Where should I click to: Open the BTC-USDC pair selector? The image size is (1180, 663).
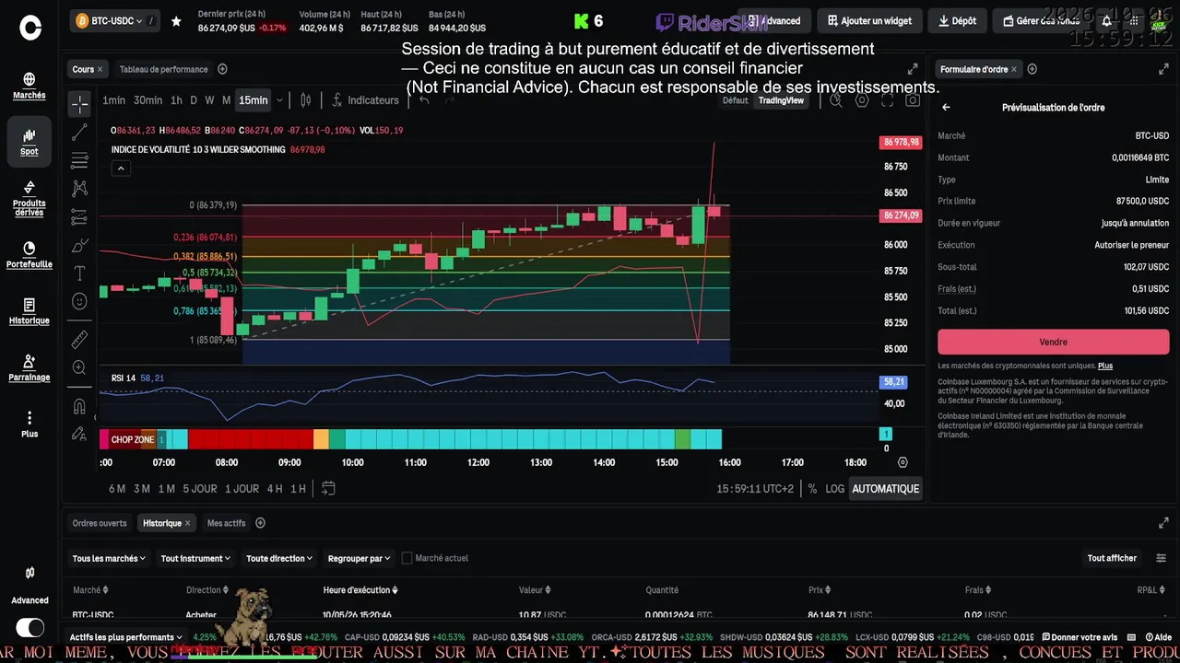(x=109, y=21)
